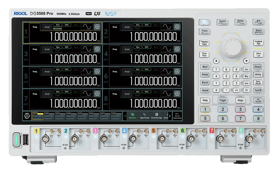The image size is (279, 172).
Task: Open system settings gear in bottom bar
Action: click(27, 116)
